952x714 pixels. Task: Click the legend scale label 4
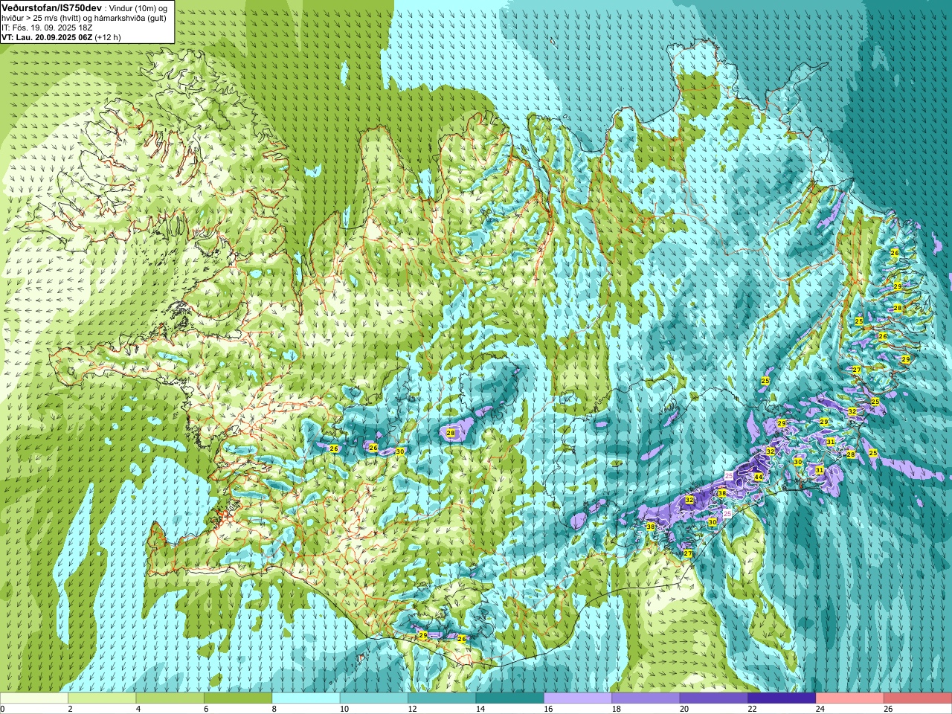click(138, 710)
